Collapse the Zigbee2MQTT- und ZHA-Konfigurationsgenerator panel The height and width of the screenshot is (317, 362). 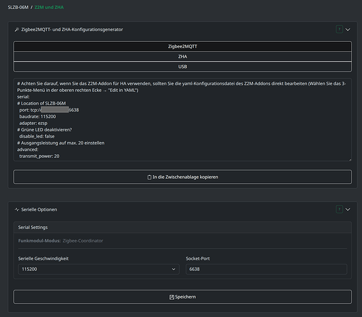[347, 30]
